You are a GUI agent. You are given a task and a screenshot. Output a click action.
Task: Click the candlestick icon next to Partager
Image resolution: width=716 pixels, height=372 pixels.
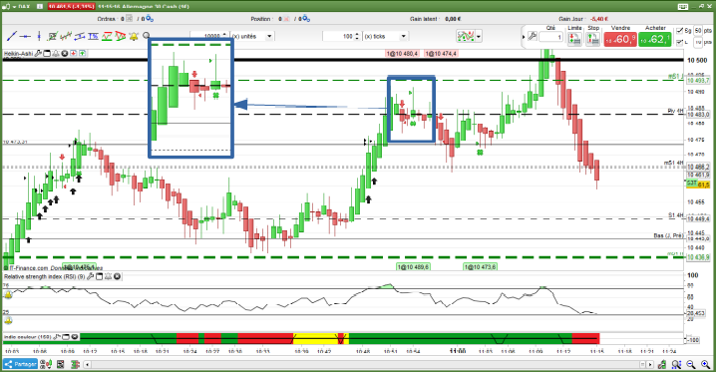coord(46,364)
